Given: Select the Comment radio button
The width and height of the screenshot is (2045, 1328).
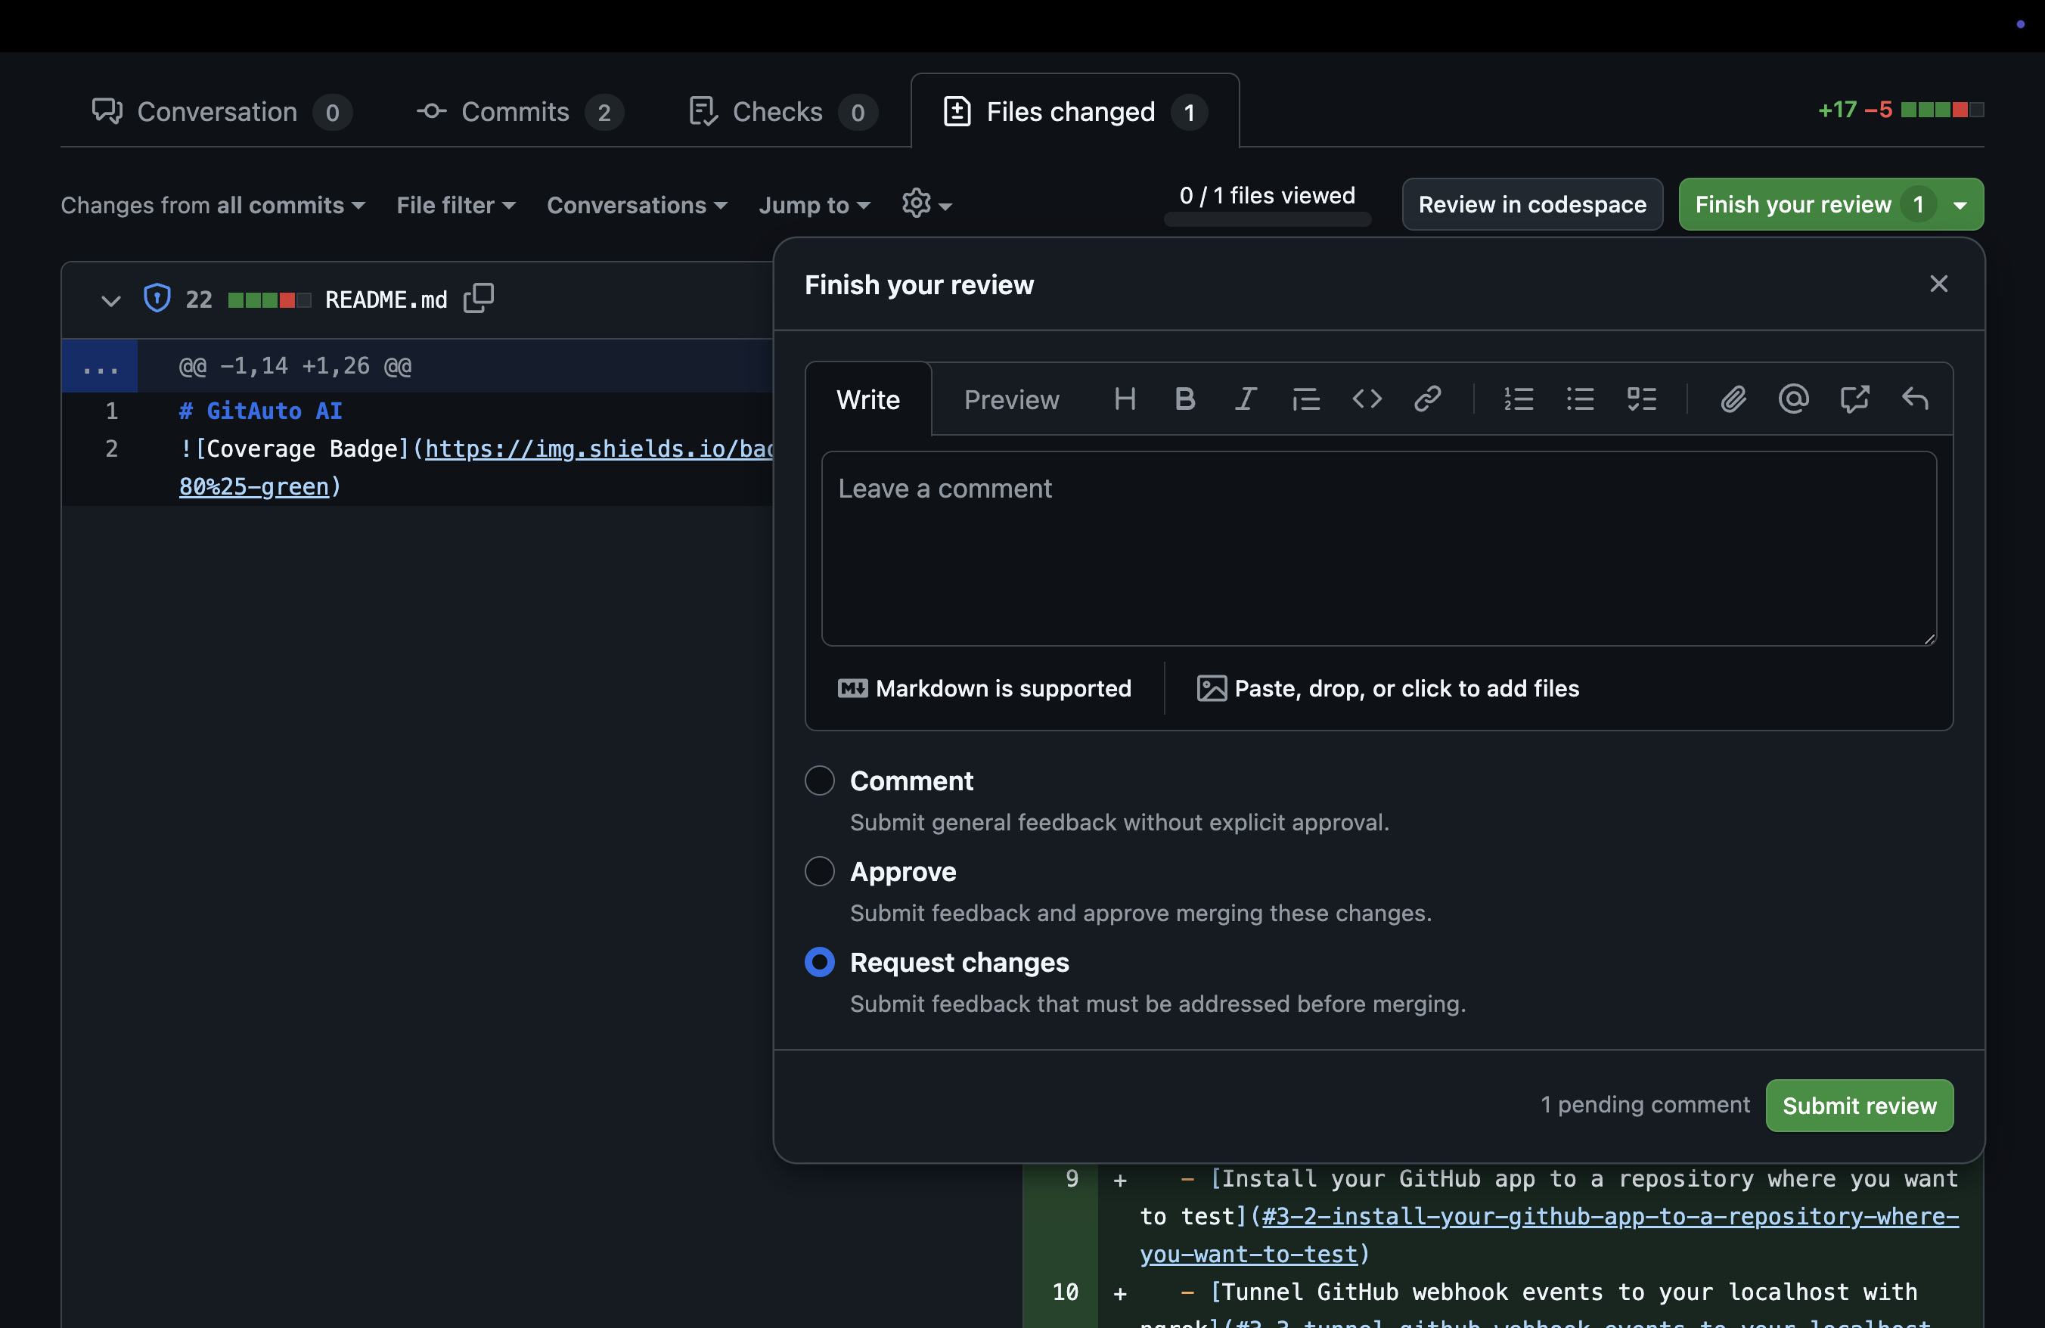Looking at the screenshot, I should (820, 780).
